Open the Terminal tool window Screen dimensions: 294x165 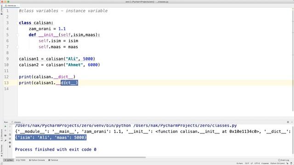point(53,160)
